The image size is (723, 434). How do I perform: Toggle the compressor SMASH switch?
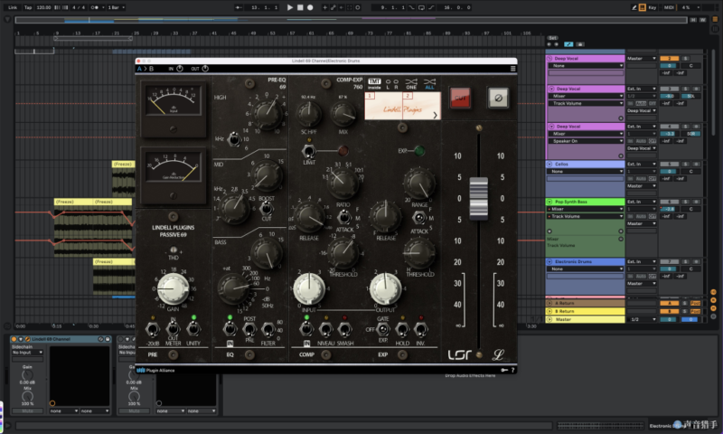(x=343, y=329)
